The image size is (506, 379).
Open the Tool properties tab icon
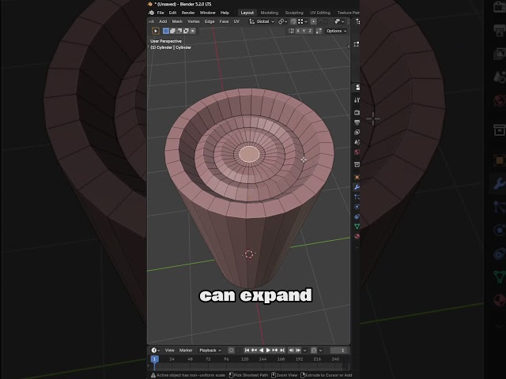pyautogui.click(x=357, y=100)
